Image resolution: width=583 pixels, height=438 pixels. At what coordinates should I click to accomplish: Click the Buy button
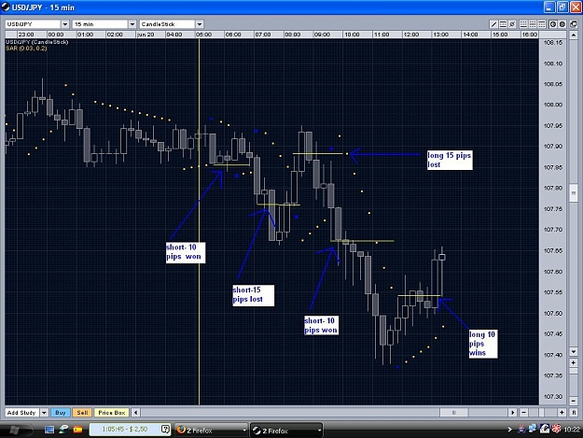[61, 413]
